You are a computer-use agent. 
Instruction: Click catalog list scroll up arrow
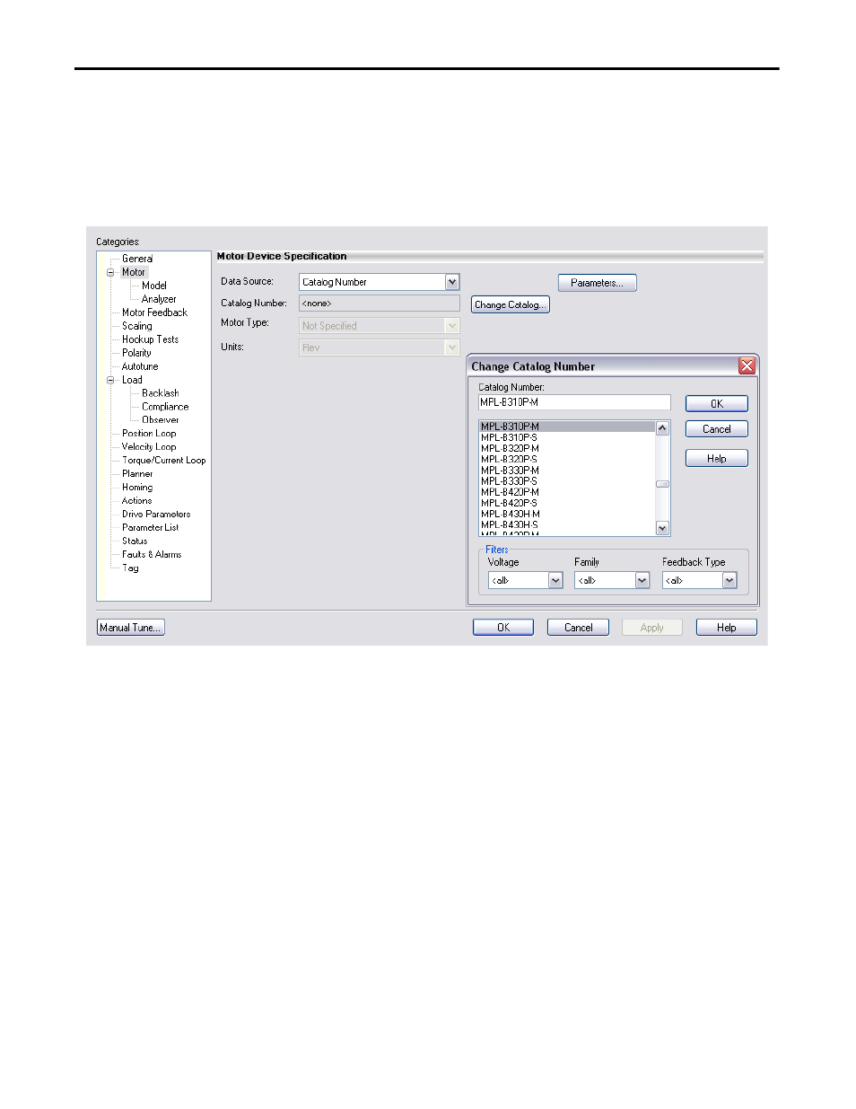point(662,428)
